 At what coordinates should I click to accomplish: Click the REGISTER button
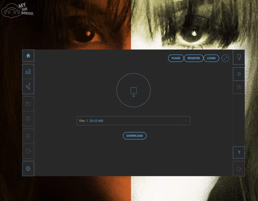[193, 58]
